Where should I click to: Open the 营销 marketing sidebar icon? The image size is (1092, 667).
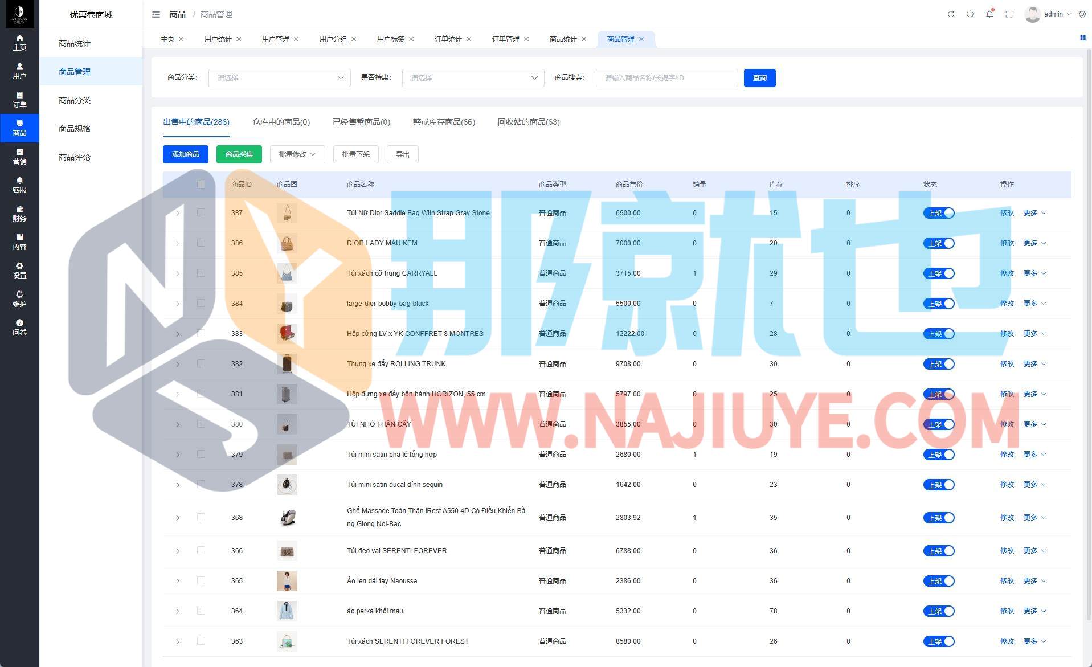click(19, 156)
